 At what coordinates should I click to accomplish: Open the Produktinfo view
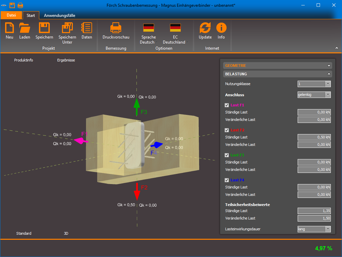pos(24,60)
